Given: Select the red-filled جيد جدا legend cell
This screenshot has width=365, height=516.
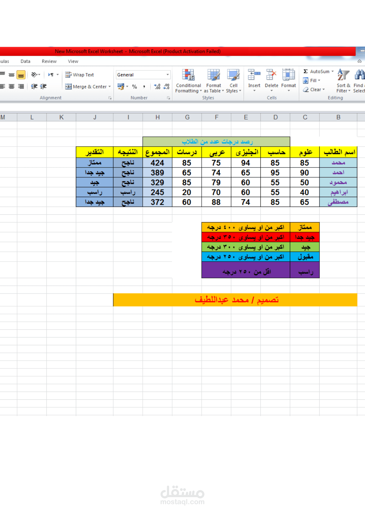Looking at the screenshot, I should pos(305,237).
